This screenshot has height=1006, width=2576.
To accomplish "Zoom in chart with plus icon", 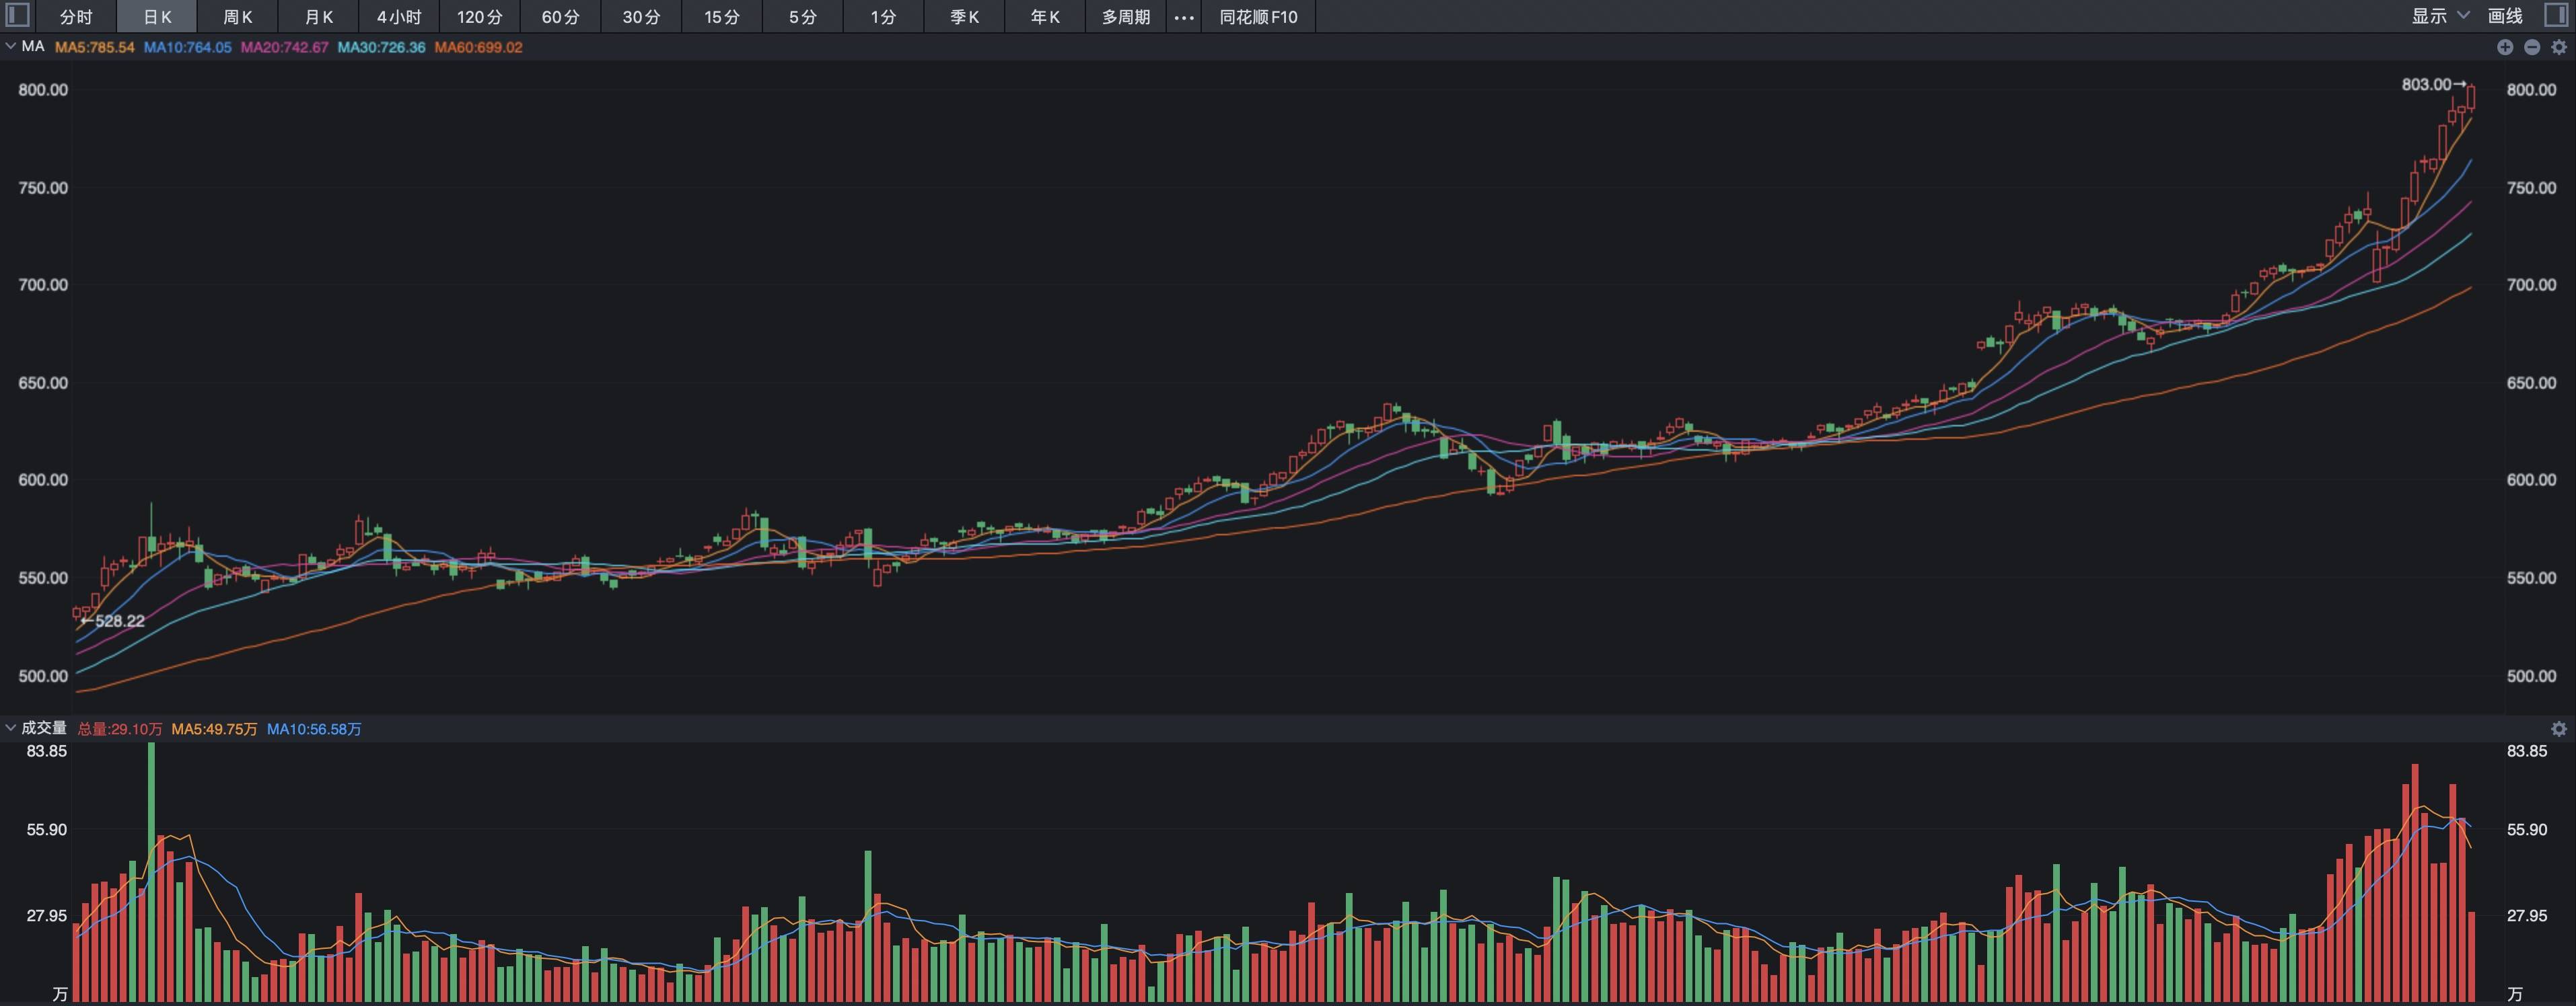I will 2505,47.
